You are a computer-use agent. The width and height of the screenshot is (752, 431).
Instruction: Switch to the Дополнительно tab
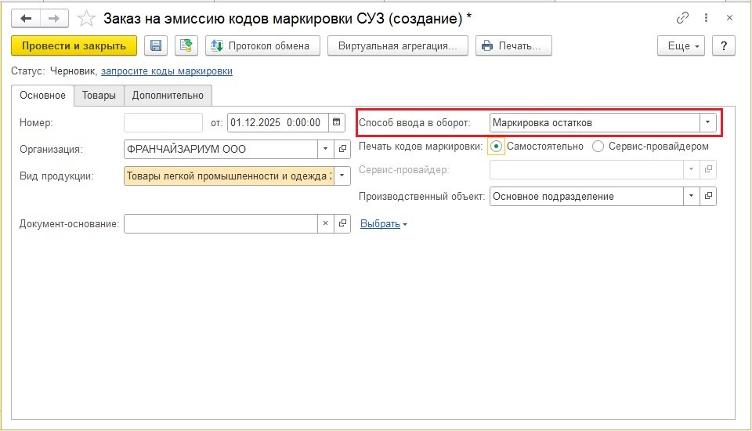click(x=168, y=96)
